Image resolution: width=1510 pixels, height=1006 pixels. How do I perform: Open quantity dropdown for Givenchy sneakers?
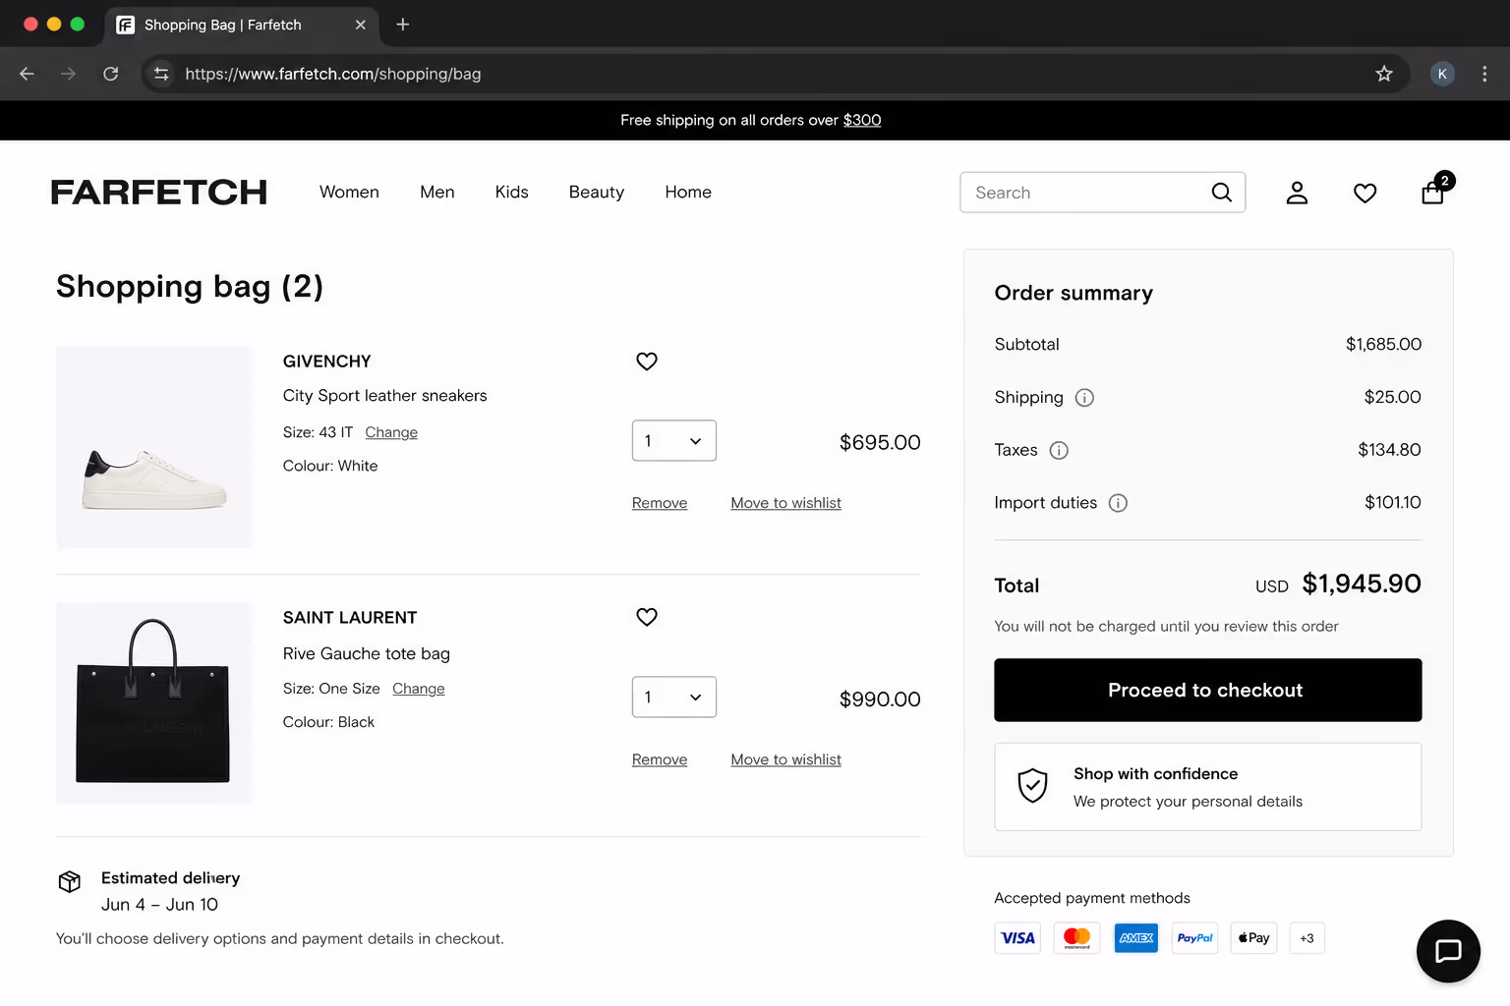673,441
